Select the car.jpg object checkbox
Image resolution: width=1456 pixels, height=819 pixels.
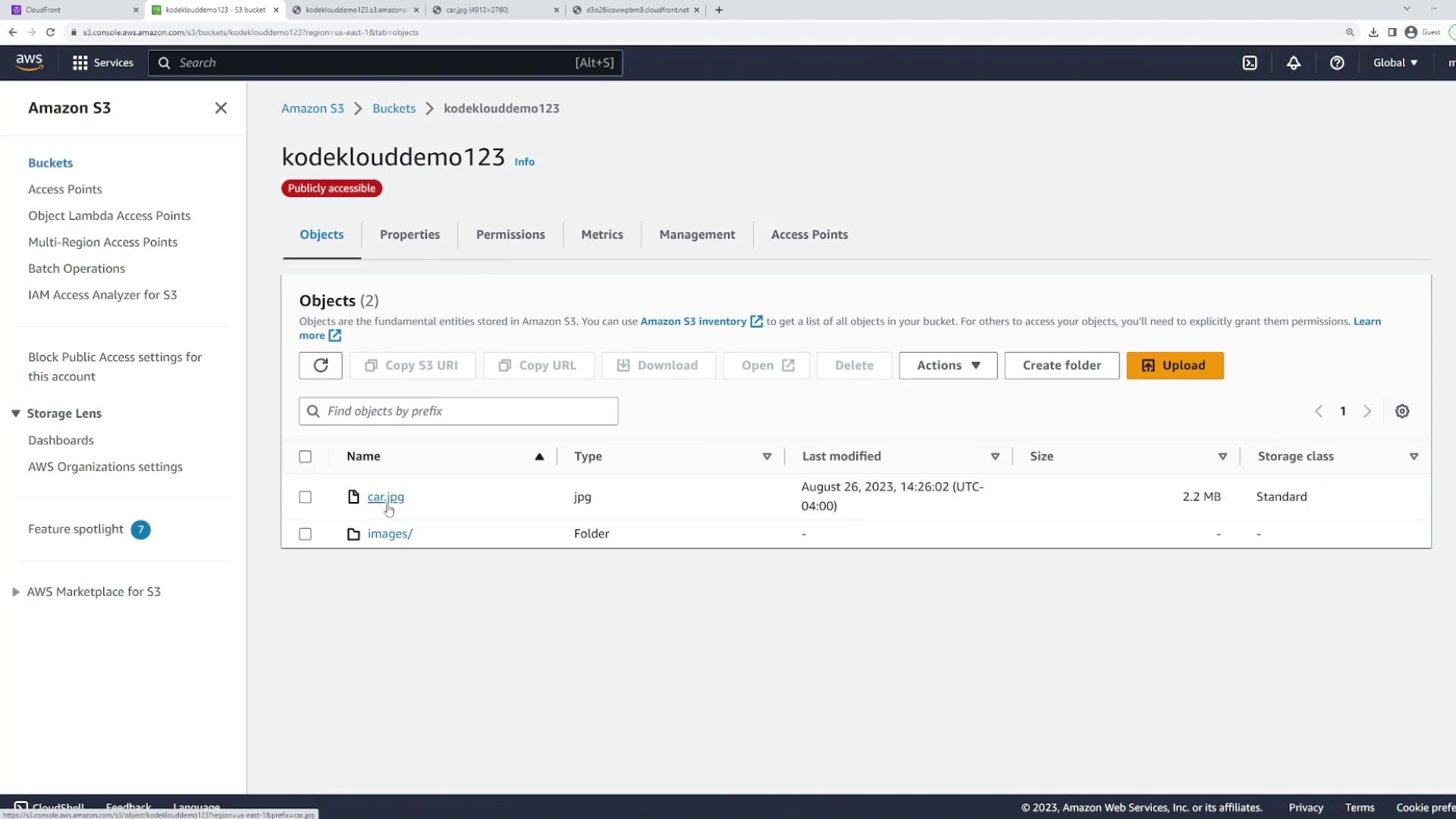[x=305, y=497]
